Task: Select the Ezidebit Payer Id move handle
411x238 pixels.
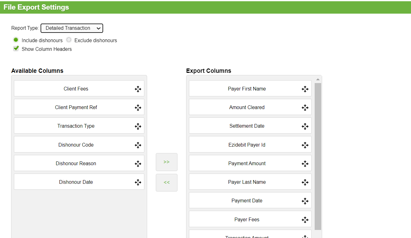Action: (305, 145)
